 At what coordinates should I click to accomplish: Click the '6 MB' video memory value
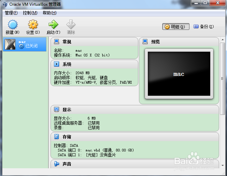pyautogui.click(x=92, y=118)
